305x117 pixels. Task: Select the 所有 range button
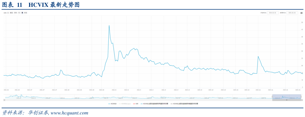tap(25, 13)
